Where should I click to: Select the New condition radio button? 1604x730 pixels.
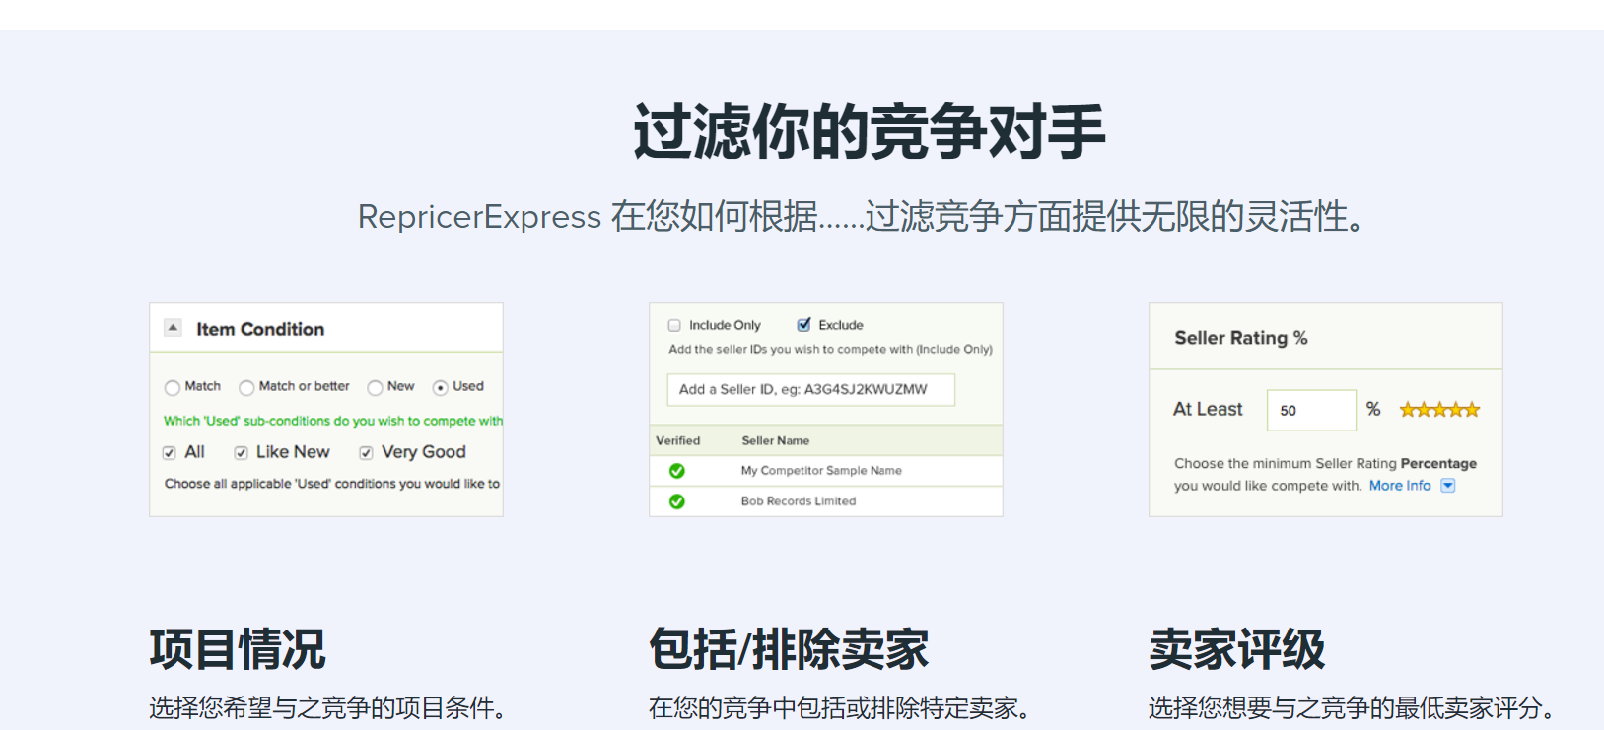375,387
